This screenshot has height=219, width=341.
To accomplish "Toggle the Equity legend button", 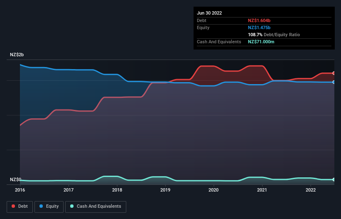I will (x=49, y=207).
